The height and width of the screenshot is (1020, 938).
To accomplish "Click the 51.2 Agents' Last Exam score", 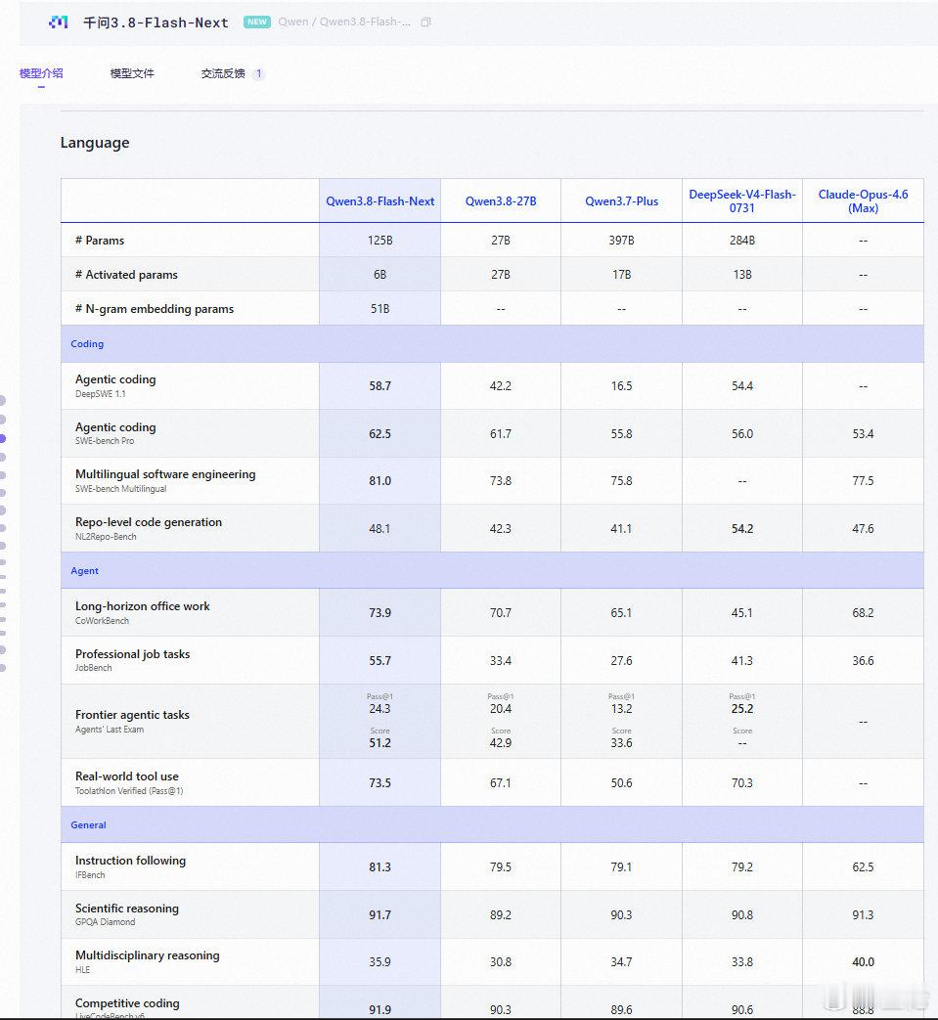I will 380,743.
